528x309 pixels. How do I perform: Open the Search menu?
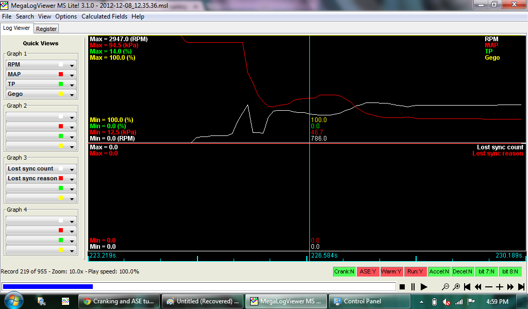point(25,16)
